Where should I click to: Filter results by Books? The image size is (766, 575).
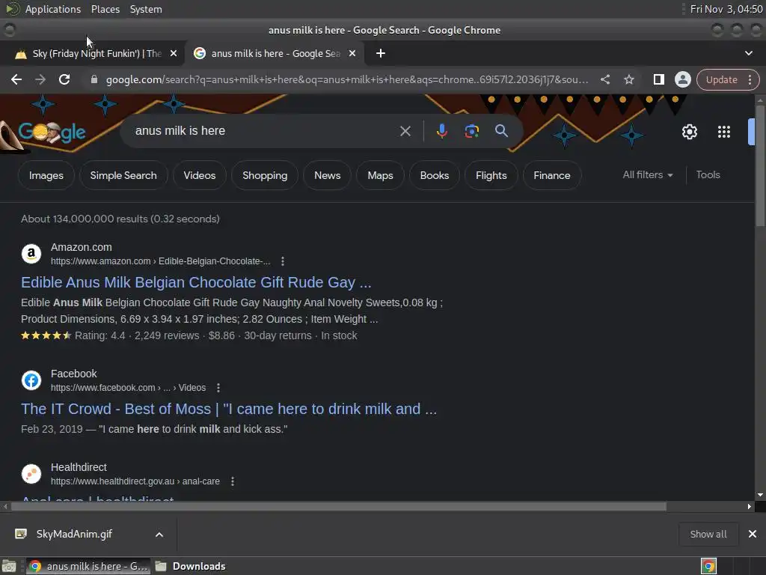tap(435, 175)
